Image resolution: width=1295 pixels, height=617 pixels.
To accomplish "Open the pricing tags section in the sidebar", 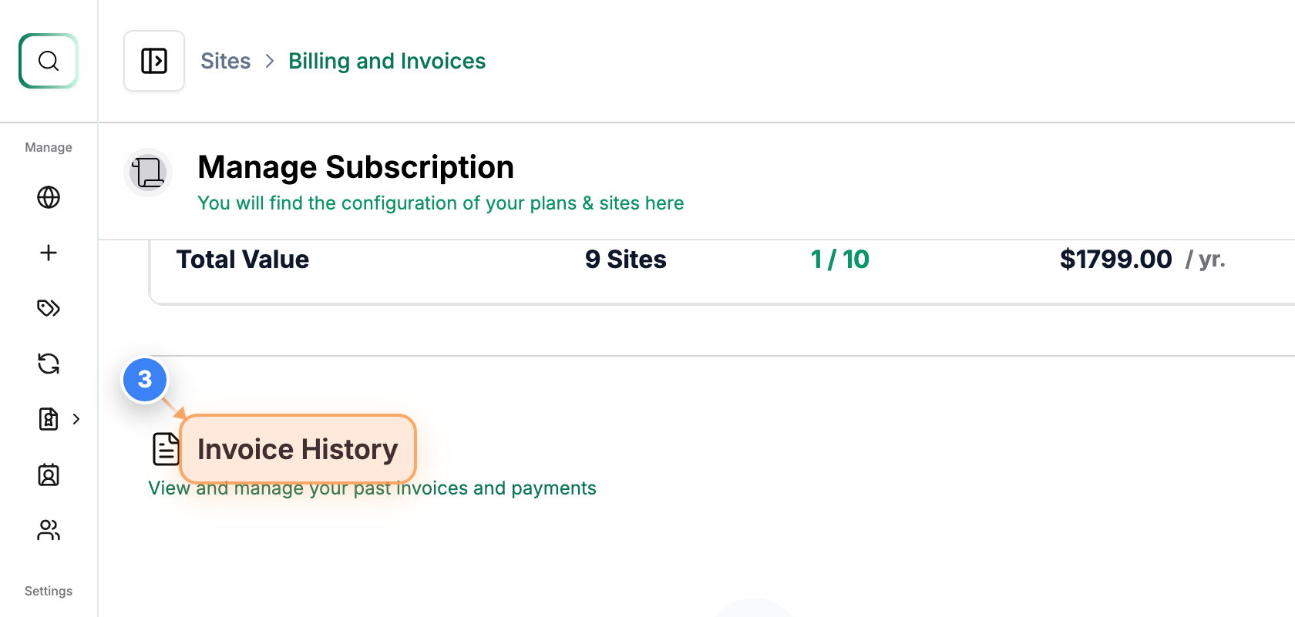I will (49, 308).
